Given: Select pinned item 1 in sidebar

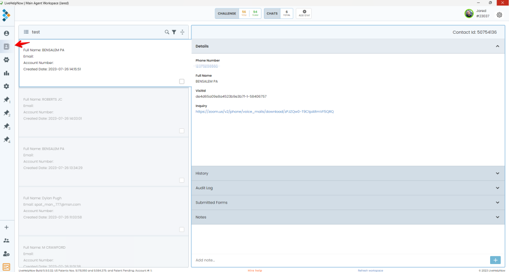Looking at the screenshot, I should (6, 100).
